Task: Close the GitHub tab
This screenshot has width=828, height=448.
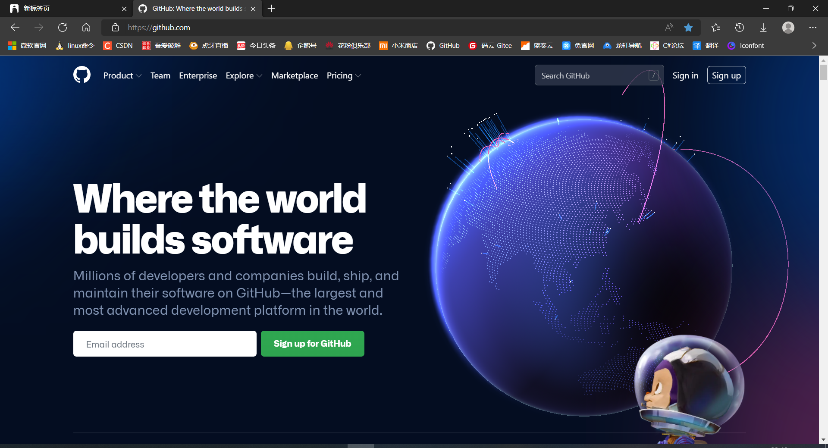Action: pyautogui.click(x=253, y=9)
